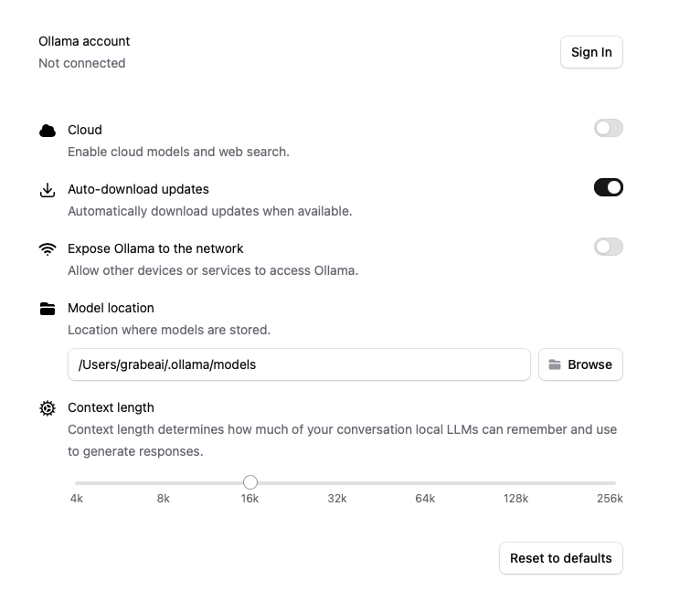Click the Auto-download updates arrow icon
Screen dimensions: 690x612
[48, 190]
